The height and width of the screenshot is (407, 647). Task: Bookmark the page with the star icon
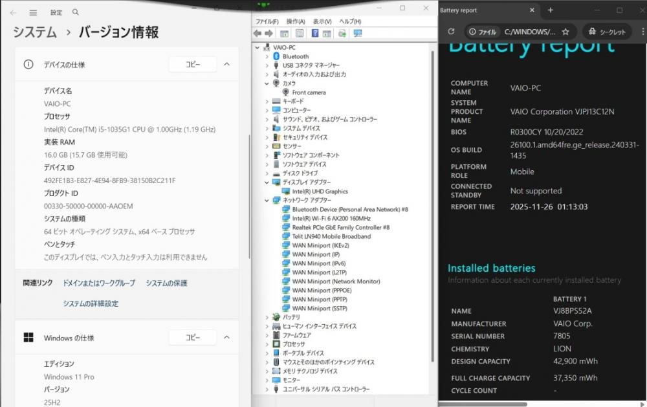(x=565, y=32)
